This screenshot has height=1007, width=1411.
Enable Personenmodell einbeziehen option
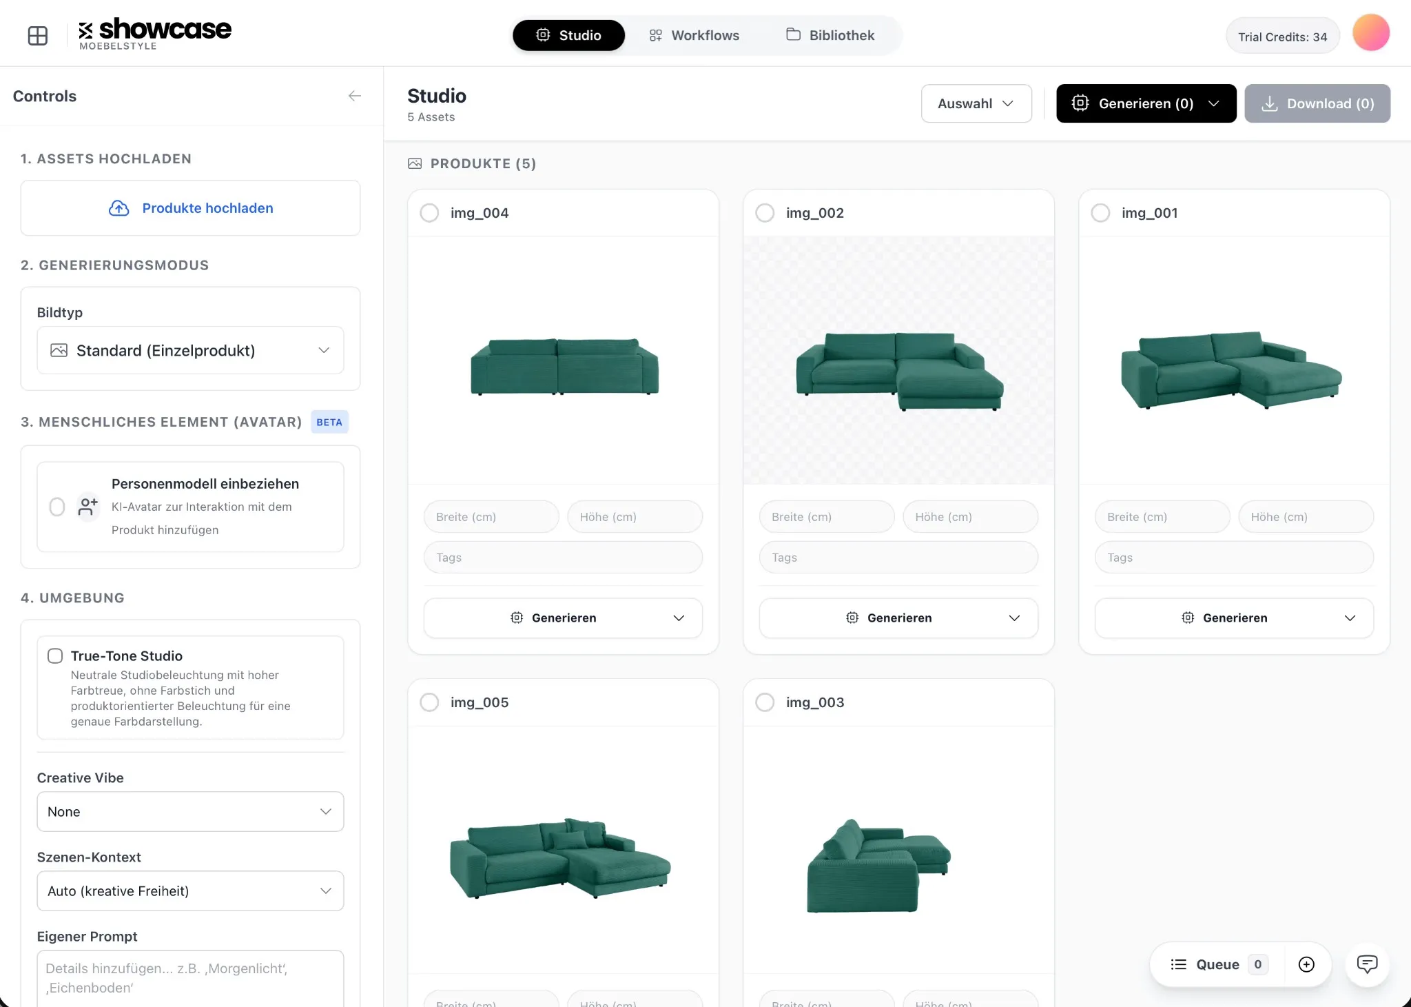click(x=56, y=507)
